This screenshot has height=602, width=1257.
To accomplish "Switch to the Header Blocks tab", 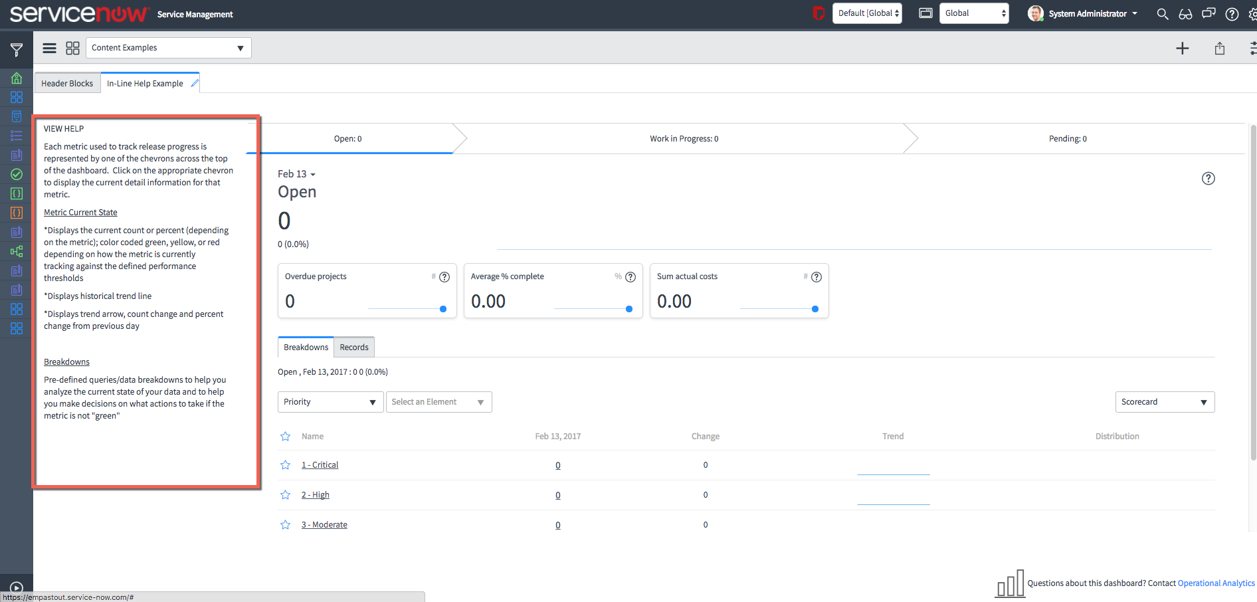I will (66, 82).
